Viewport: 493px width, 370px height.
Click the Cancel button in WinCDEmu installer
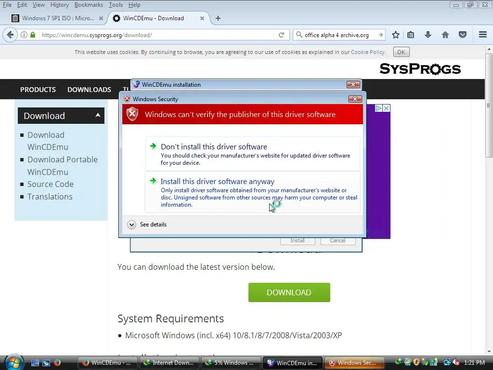point(338,241)
